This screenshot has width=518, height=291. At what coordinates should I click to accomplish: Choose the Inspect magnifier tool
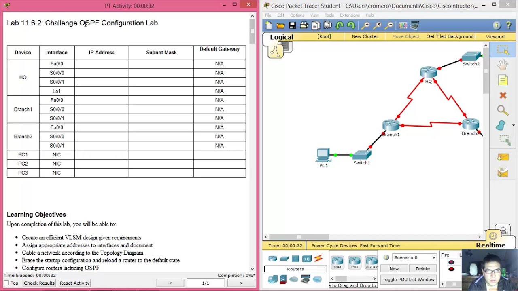tap(503, 110)
